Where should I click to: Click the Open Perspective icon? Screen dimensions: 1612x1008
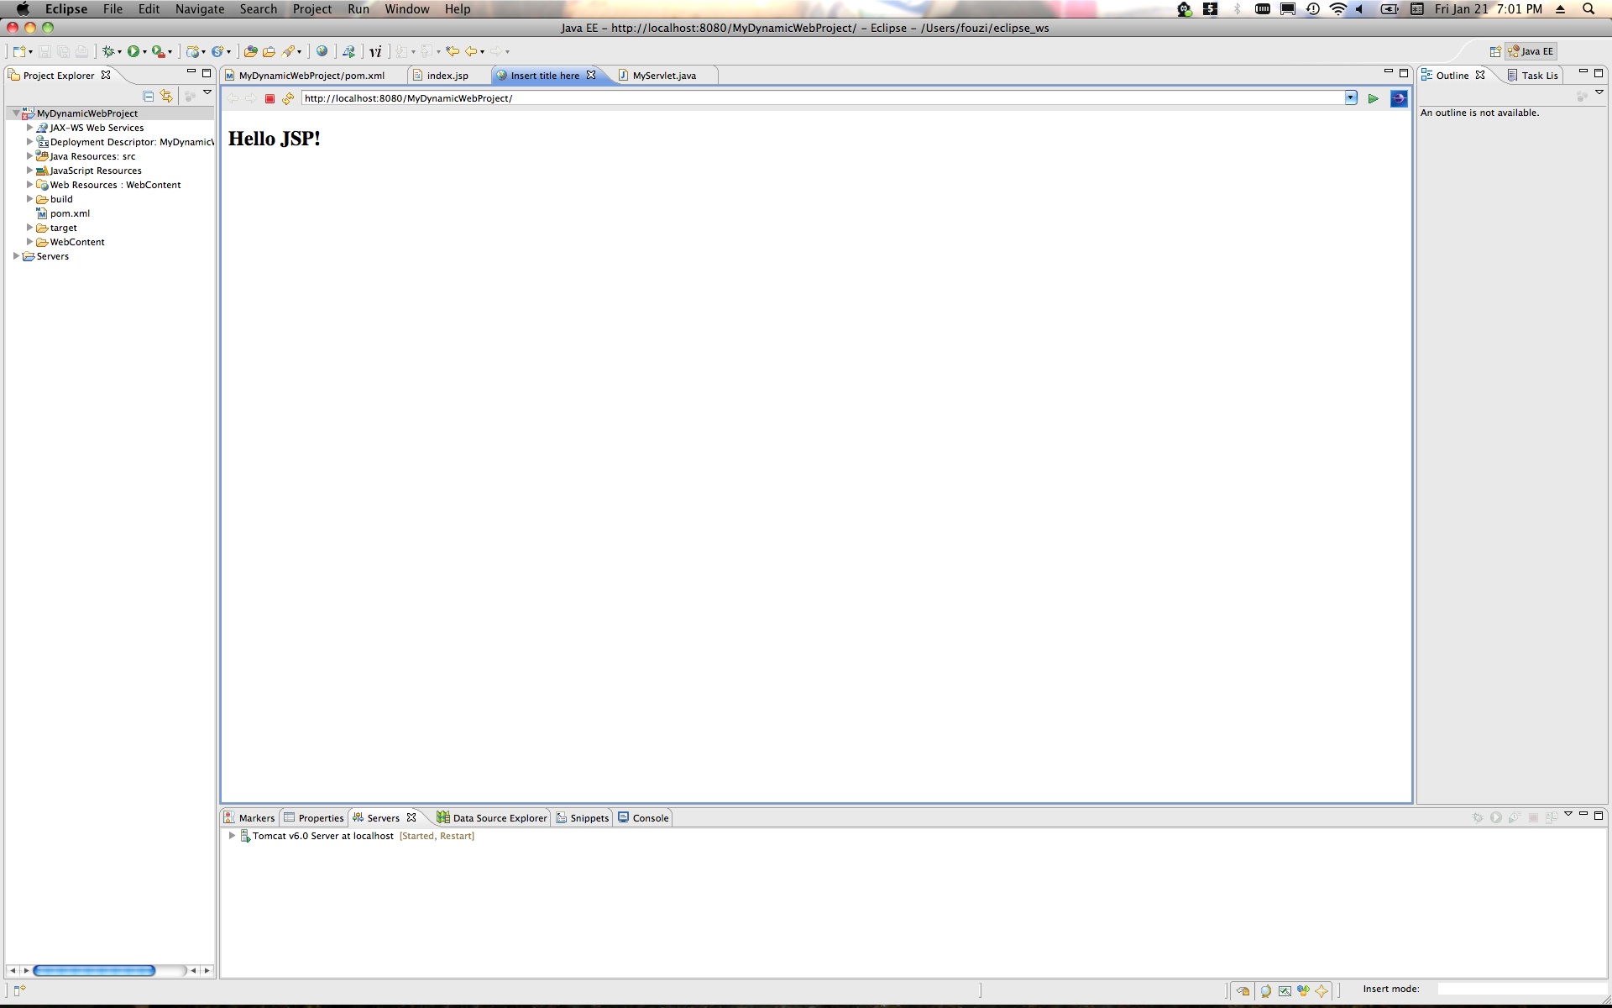(1495, 51)
